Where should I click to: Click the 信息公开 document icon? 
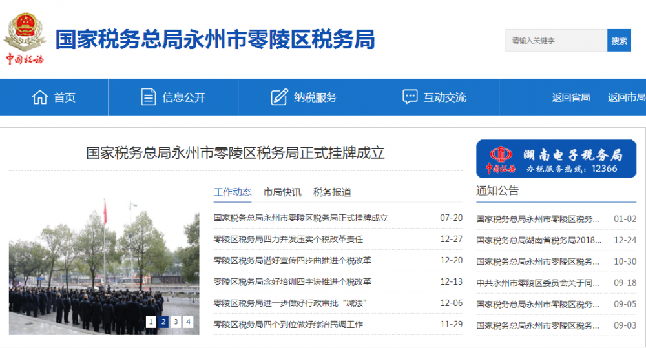tap(149, 97)
